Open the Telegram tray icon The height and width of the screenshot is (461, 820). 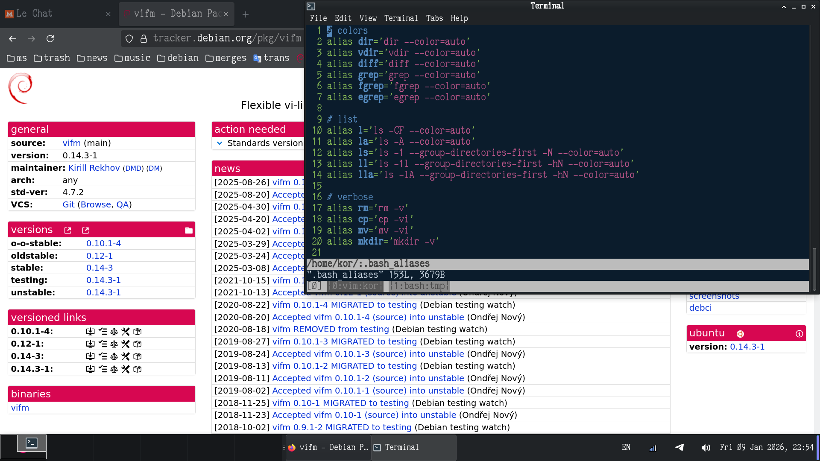pyautogui.click(x=679, y=447)
